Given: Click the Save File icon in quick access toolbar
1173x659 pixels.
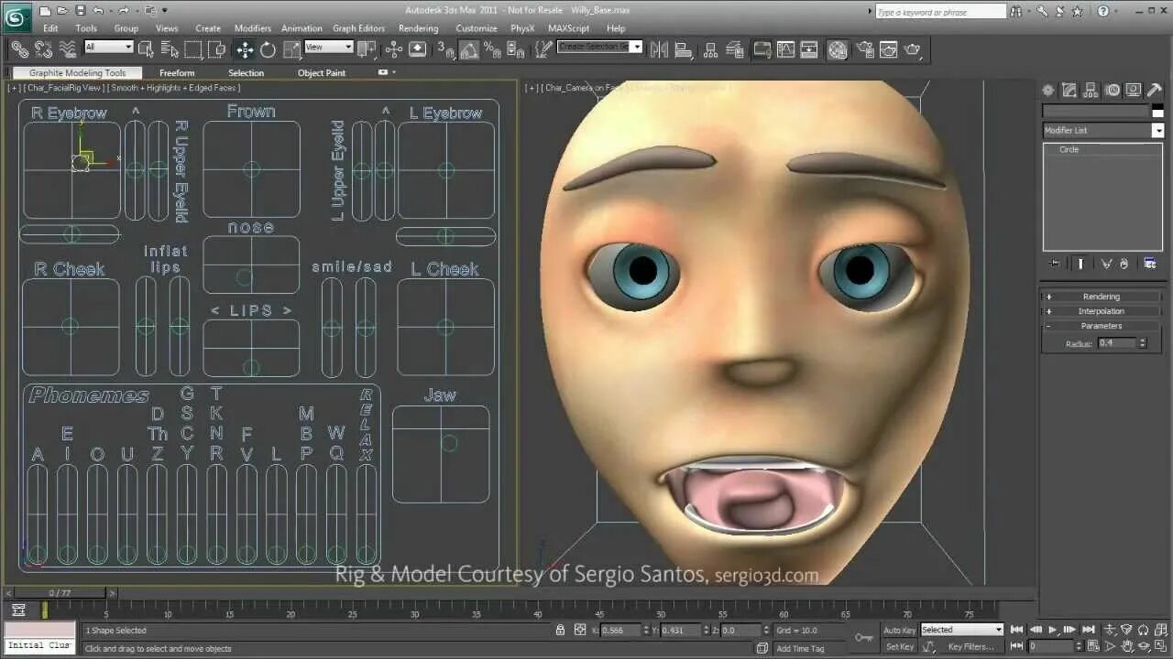Looking at the screenshot, I should (81, 10).
